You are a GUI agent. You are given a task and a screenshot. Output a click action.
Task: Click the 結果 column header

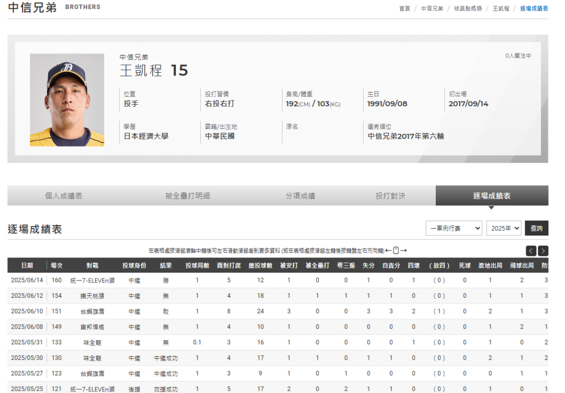[166, 265]
